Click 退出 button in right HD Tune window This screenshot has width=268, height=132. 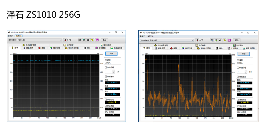tap(237, 40)
